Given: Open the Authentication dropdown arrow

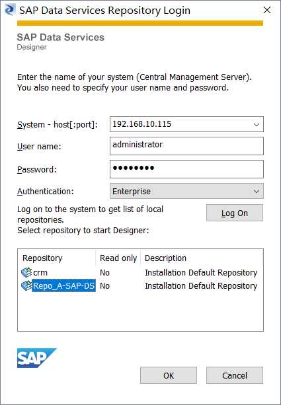Looking at the screenshot, I should 257,192.
